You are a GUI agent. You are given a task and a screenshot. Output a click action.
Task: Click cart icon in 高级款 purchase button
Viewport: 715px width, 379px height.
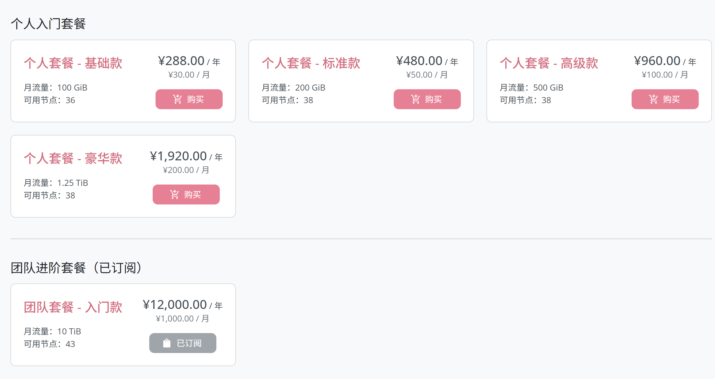coord(653,99)
